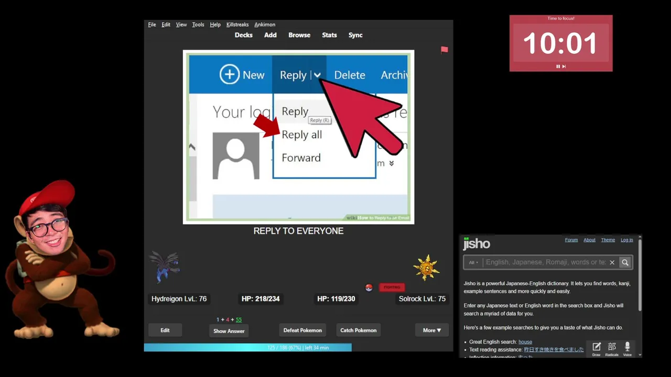Viewport: 671px width, 377px height.
Task: Open the Edit menu in Anki
Action: click(x=166, y=25)
